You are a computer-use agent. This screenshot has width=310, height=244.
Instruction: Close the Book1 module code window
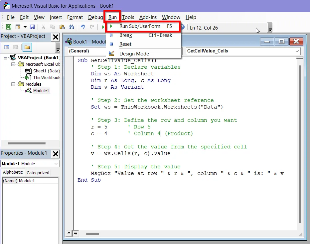tap(296, 41)
